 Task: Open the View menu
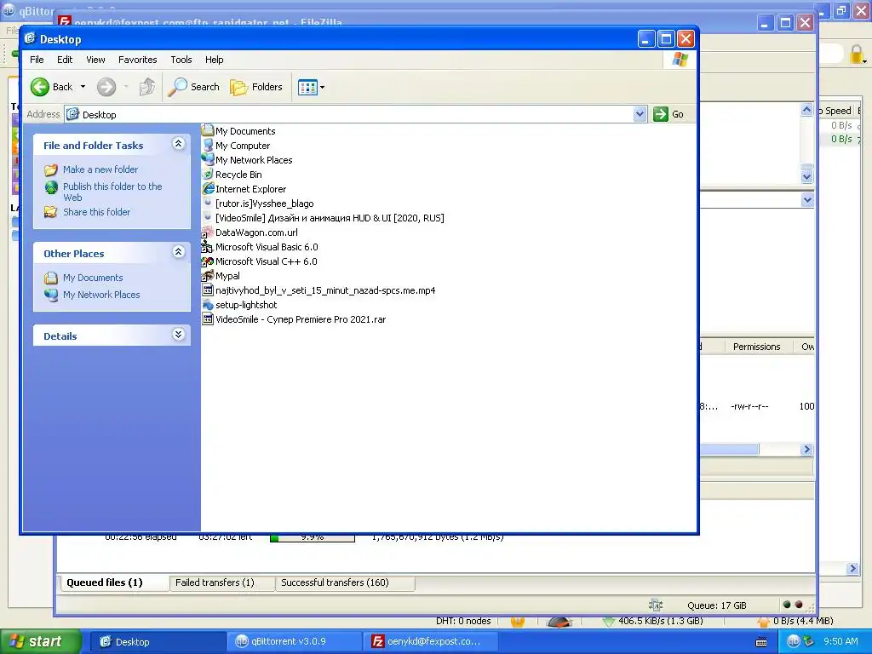95,60
